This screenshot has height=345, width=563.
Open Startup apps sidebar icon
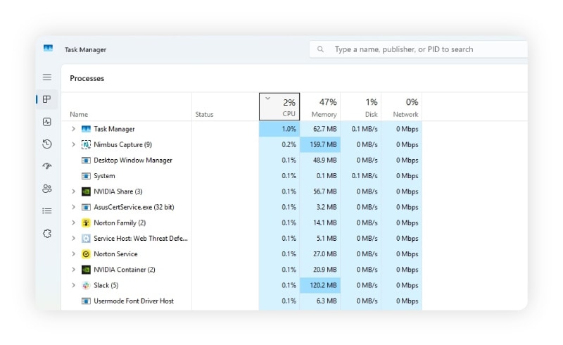pyautogui.click(x=47, y=166)
